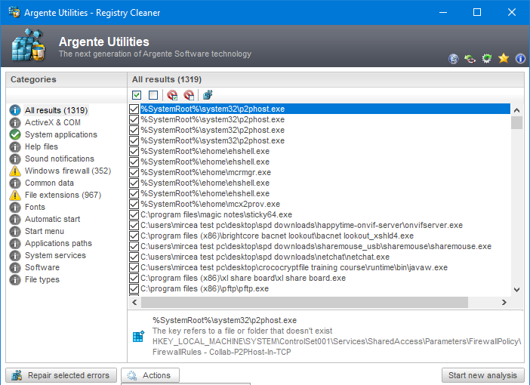Uncheck the sticky64.exe result checkbox
The image size is (530, 385).
(x=134, y=215)
